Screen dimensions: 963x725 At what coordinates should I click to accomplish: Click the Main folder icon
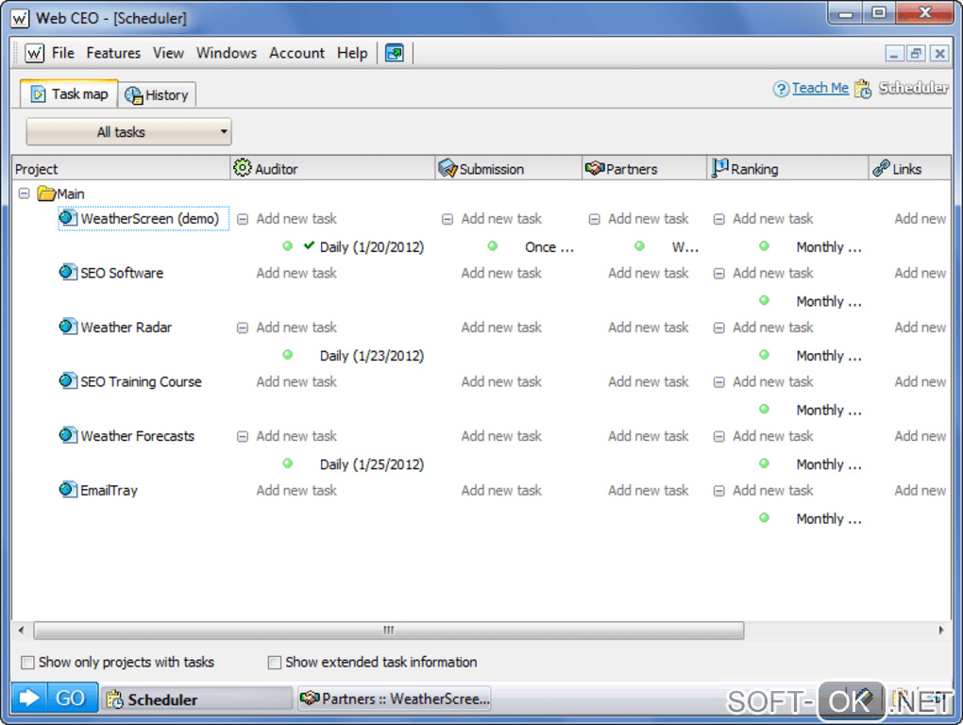tap(46, 194)
